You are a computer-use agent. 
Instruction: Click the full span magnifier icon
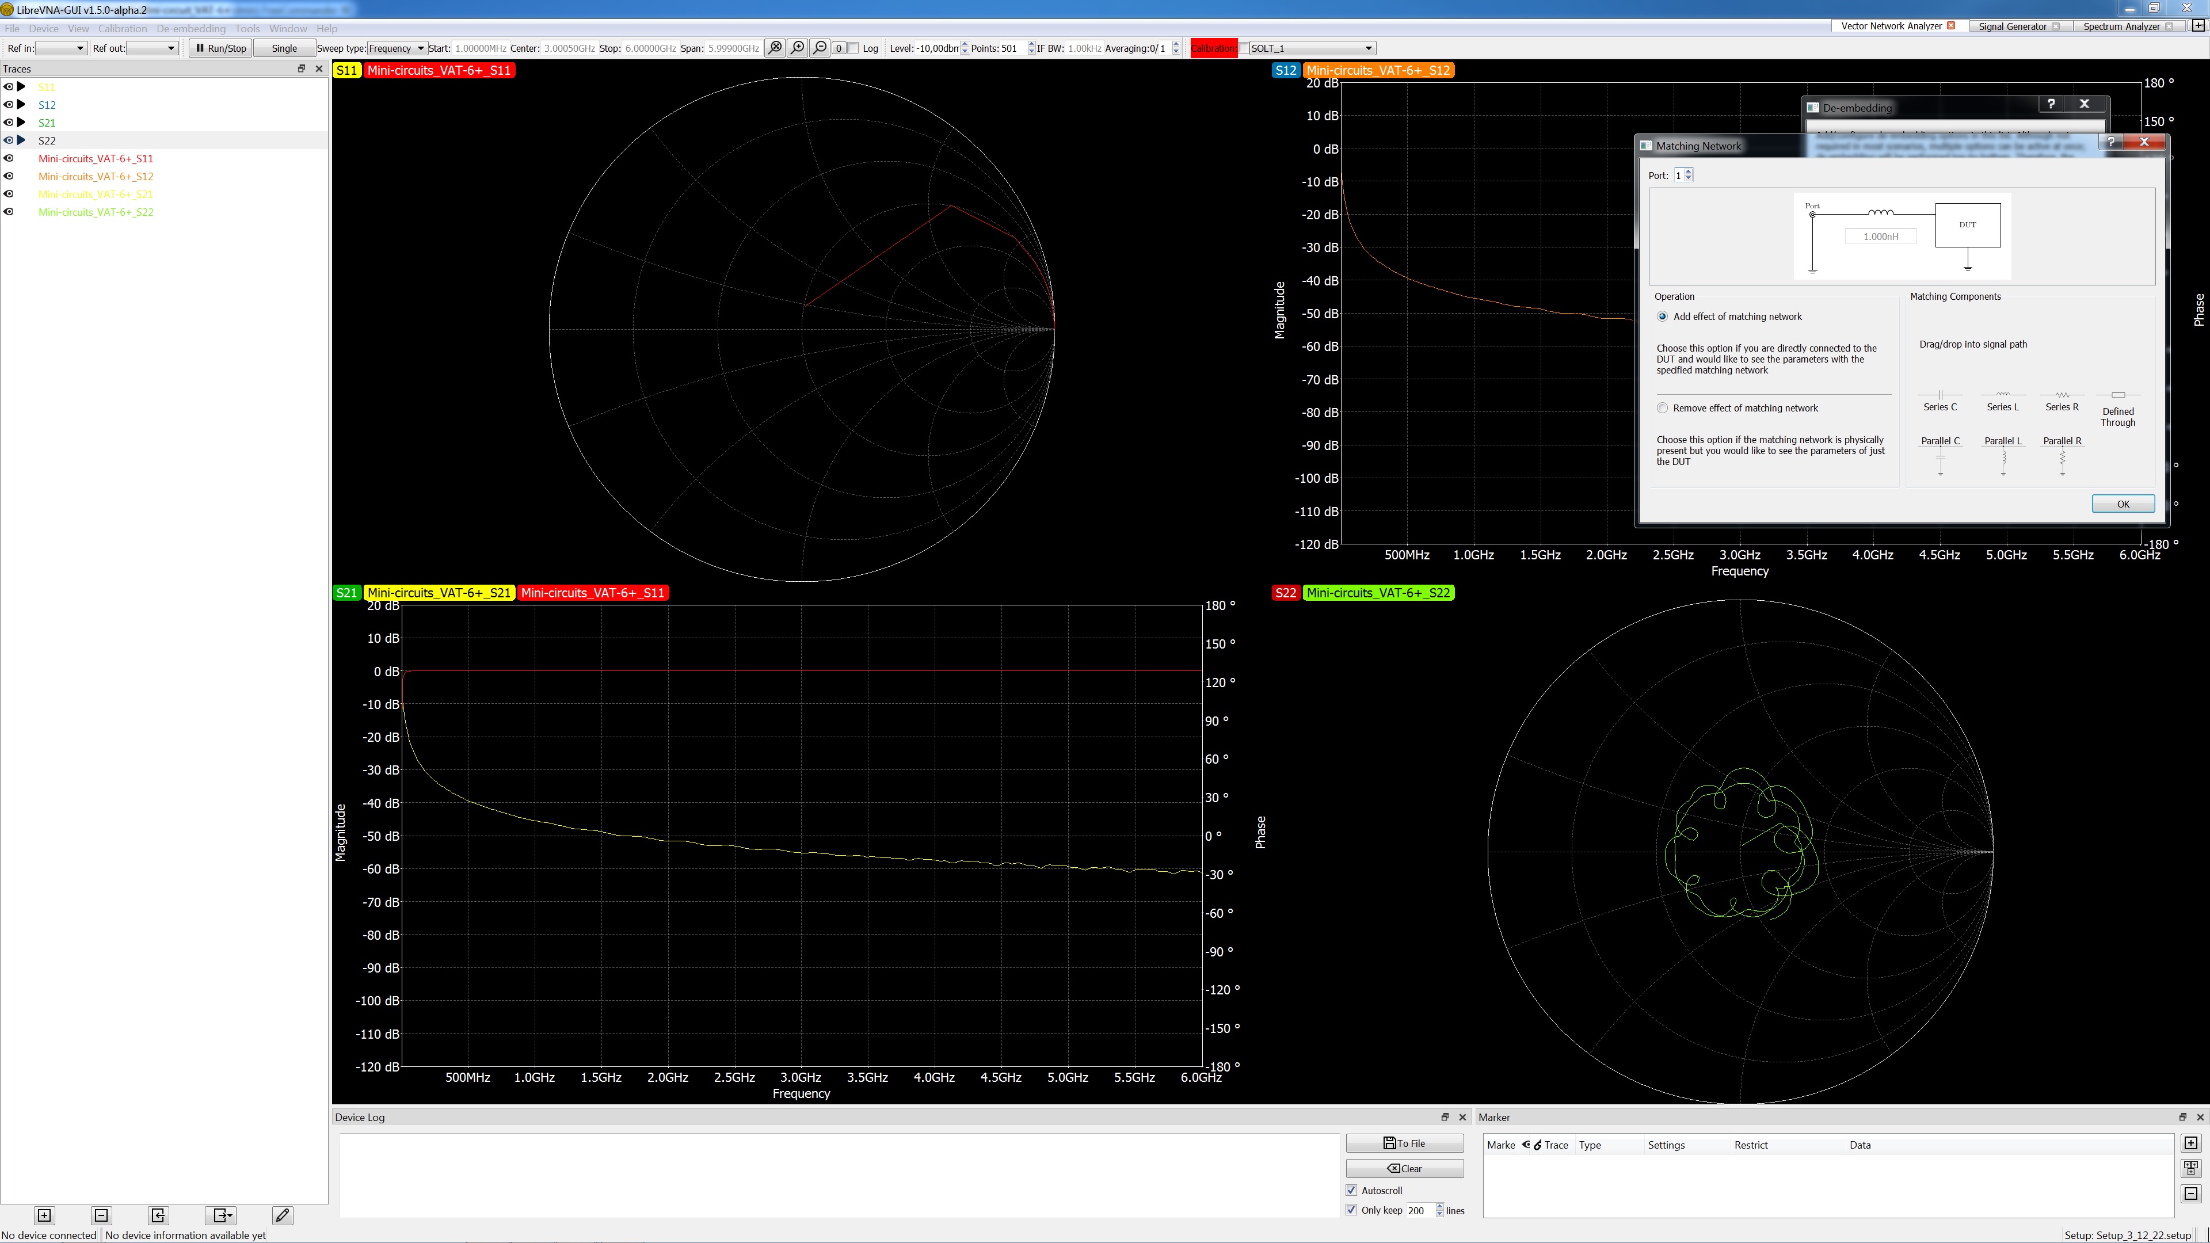point(775,48)
